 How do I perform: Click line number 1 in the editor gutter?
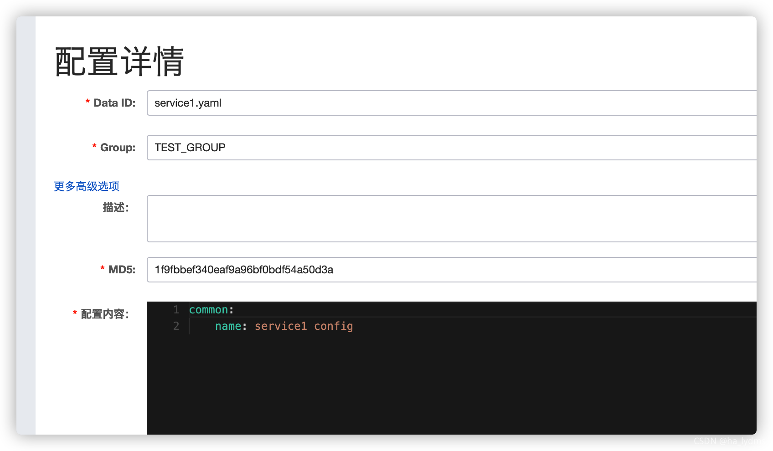(x=176, y=310)
